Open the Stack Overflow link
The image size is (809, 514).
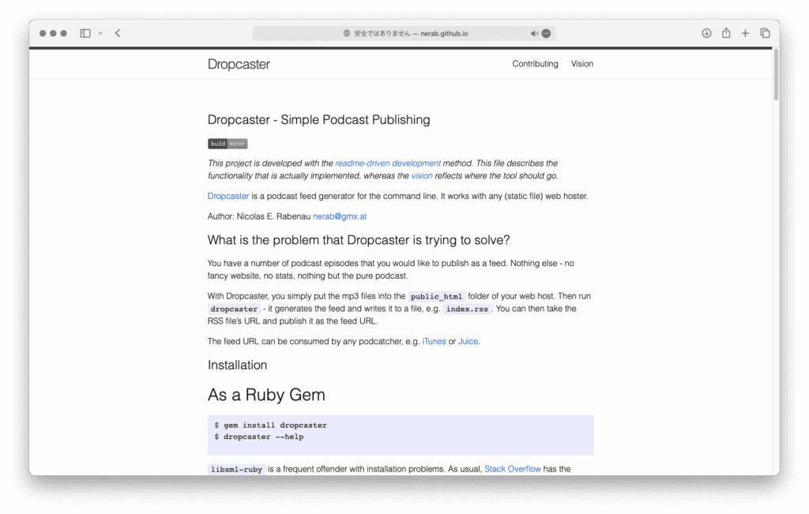coord(513,469)
